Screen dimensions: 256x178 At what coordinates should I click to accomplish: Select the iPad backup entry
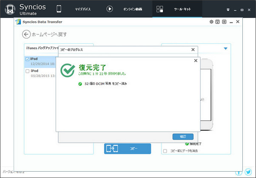click(40, 62)
